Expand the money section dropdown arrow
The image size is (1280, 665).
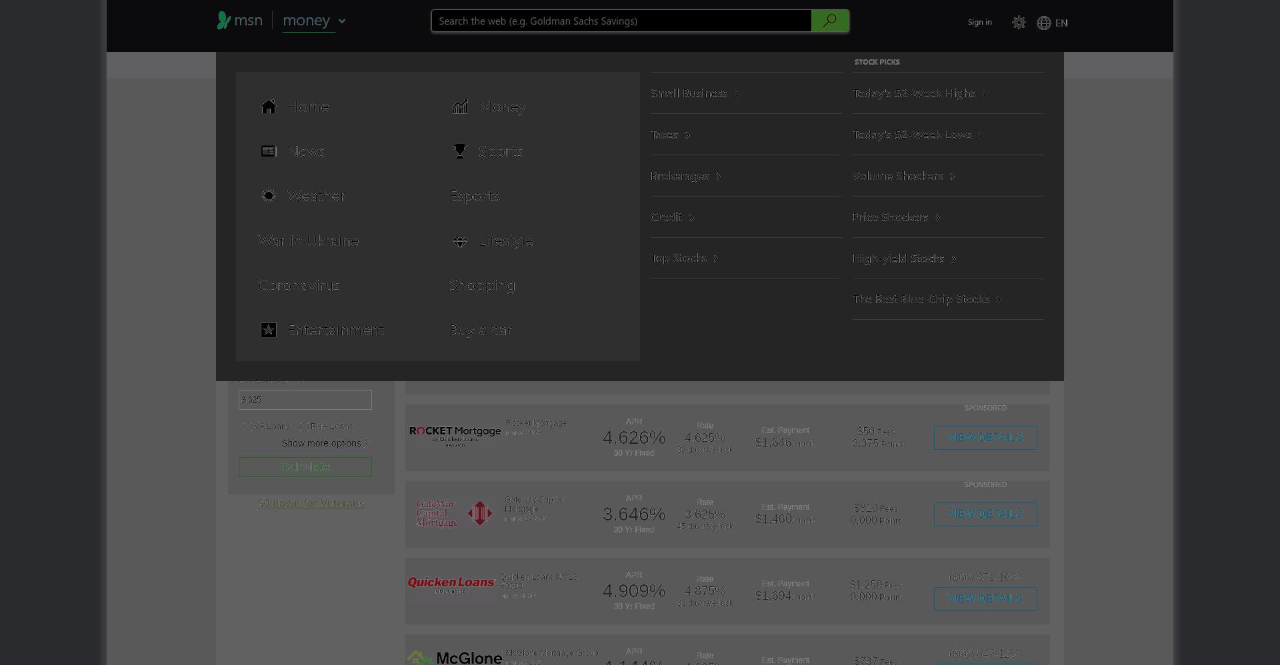(x=342, y=21)
